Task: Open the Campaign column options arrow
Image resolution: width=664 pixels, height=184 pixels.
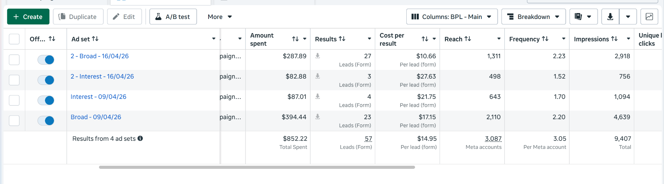Action: (240, 39)
